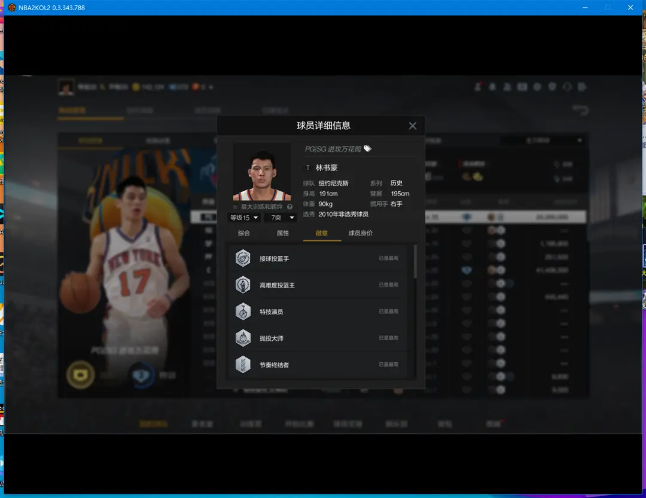Click the badge list scrollbar
This screenshot has width=646, height=498.
click(415, 262)
